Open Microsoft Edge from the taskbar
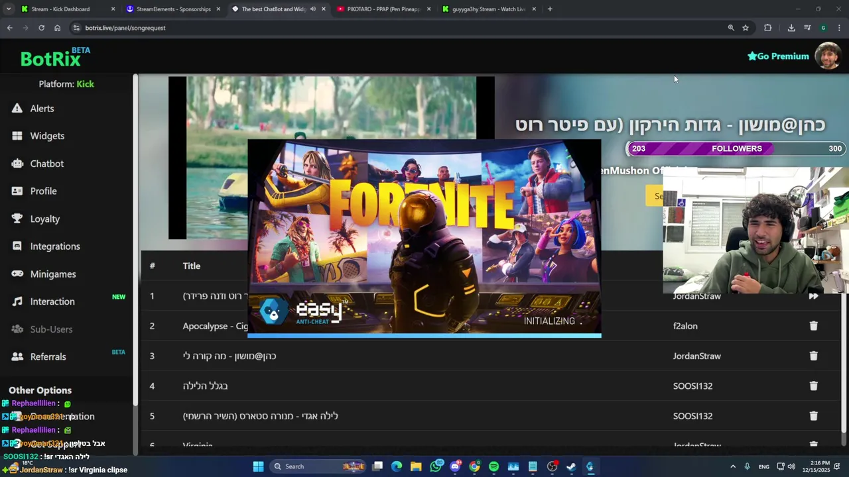Screen dimensions: 849x477 click(397, 466)
